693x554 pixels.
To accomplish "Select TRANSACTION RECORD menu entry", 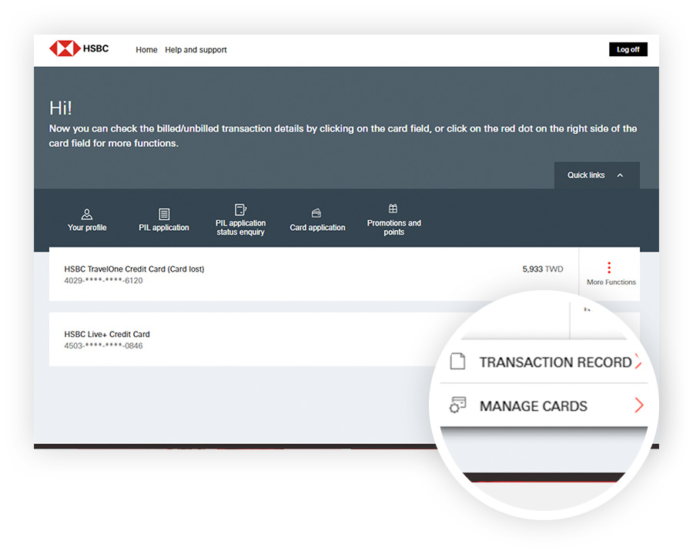I will pyautogui.click(x=544, y=362).
